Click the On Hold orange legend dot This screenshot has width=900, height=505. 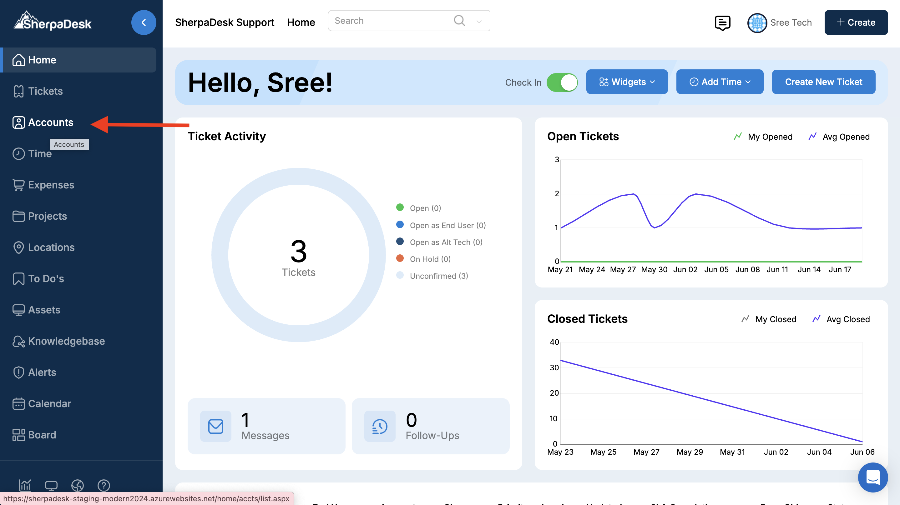click(x=400, y=258)
